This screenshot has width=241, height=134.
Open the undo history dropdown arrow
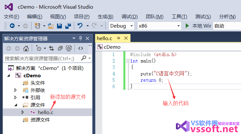point(88,26)
